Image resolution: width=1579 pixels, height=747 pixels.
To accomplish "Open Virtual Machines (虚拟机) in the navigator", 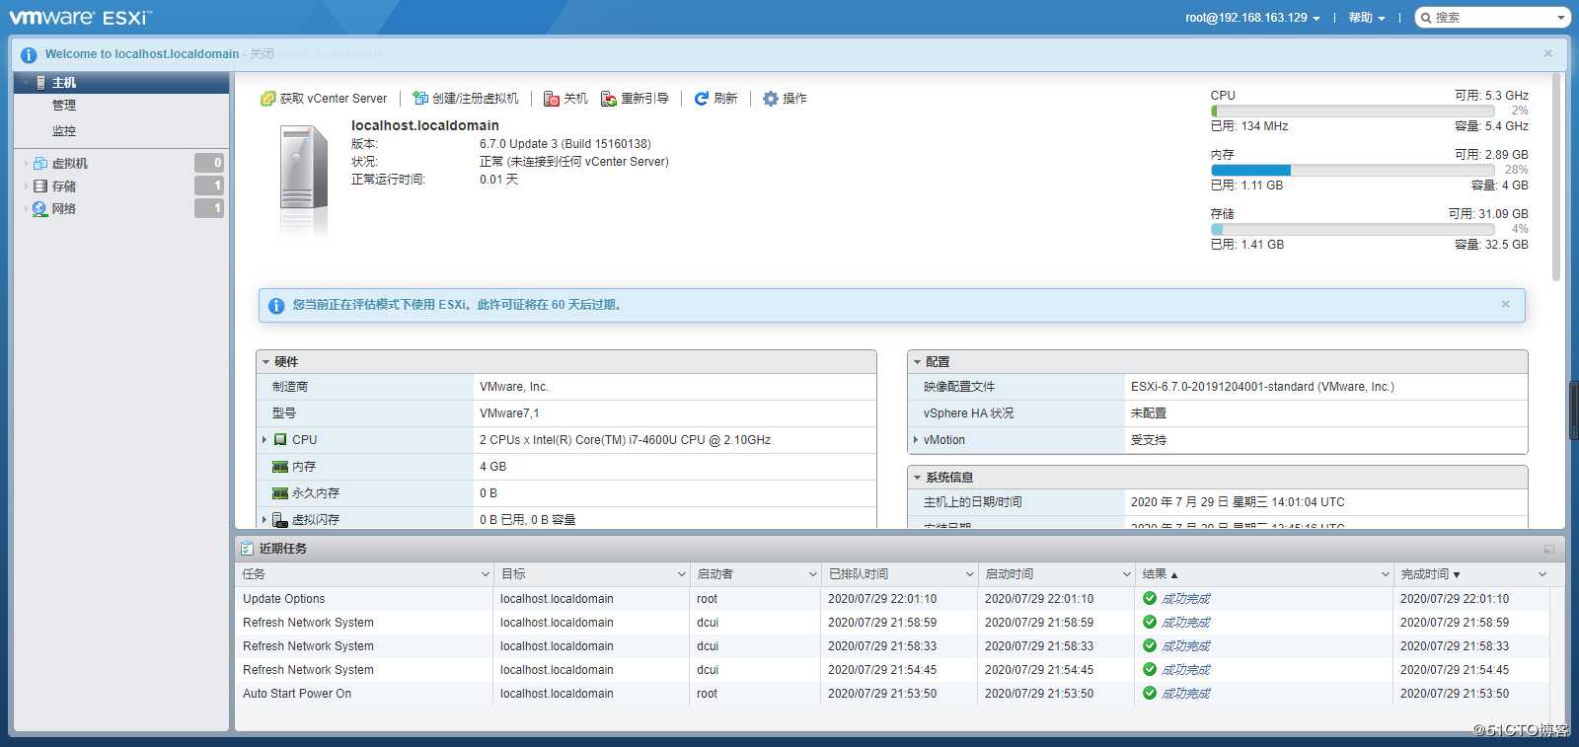I will coord(70,164).
